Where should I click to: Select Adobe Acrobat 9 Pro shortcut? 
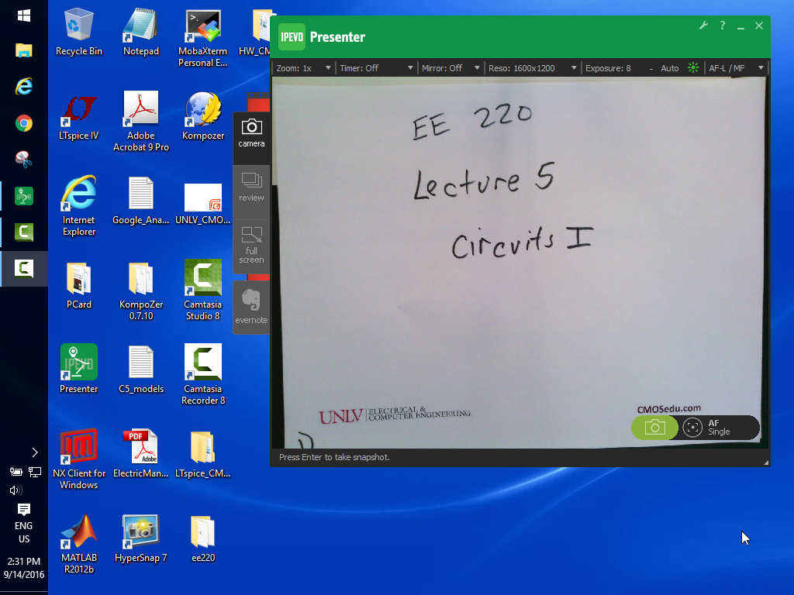(141, 122)
